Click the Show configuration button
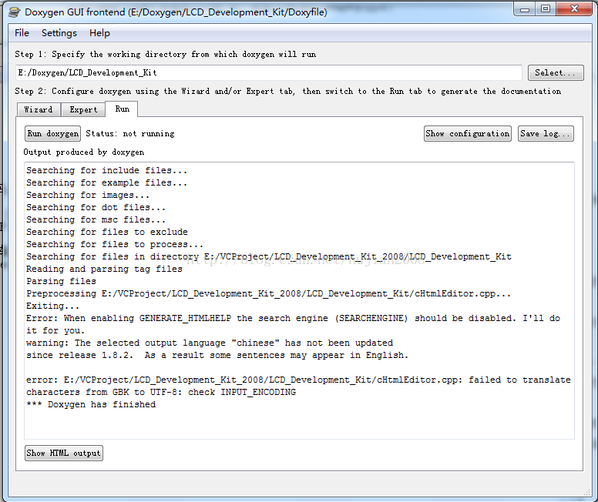 pos(468,134)
